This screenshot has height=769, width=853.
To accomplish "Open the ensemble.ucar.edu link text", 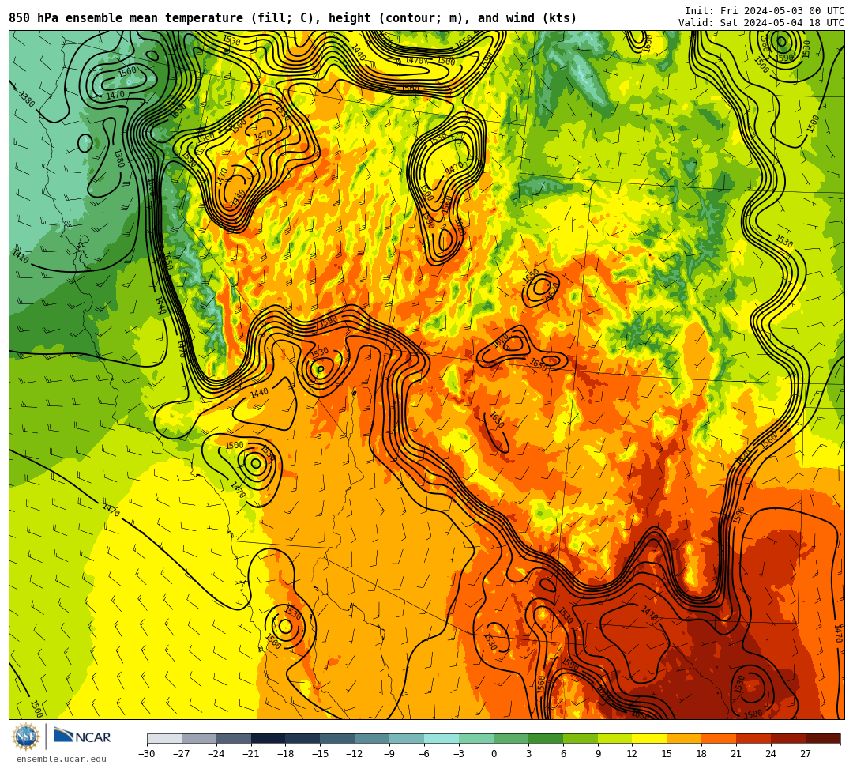I will [61, 759].
